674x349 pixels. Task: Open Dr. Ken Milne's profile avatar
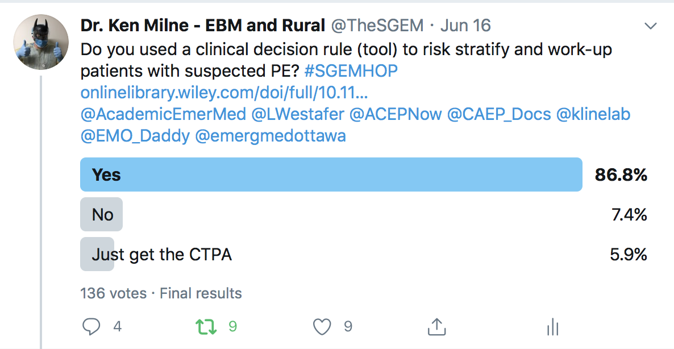[x=41, y=42]
